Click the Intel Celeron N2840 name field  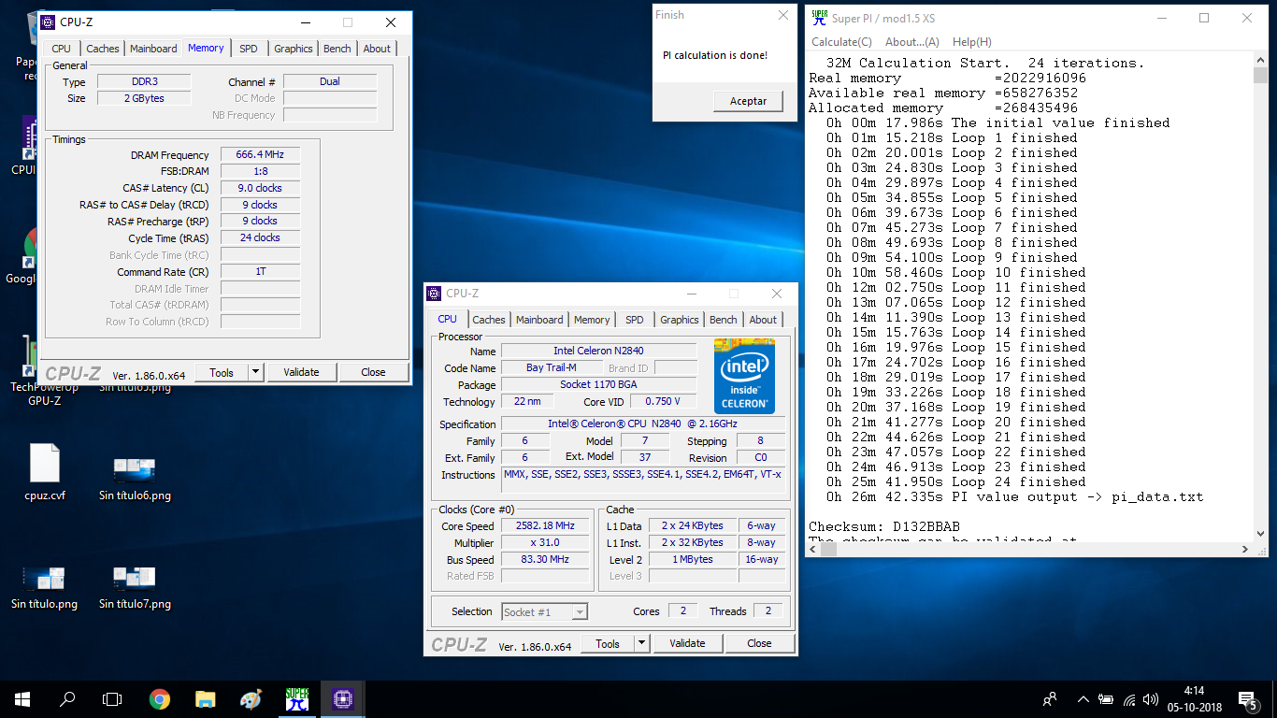[598, 351]
